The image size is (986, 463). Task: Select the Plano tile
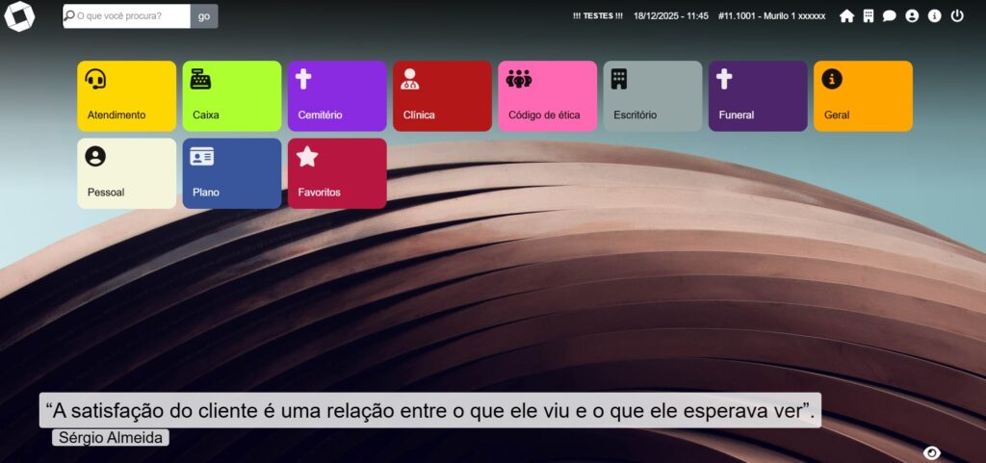click(232, 173)
